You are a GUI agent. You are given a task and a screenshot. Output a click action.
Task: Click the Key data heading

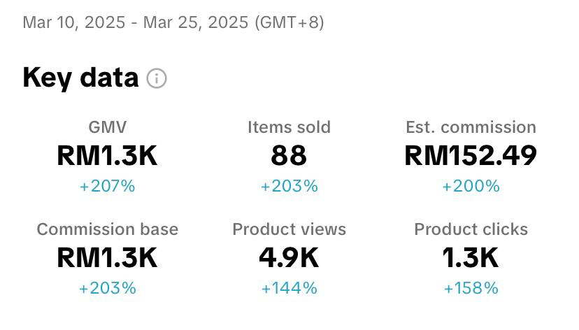[x=80, y=78]
